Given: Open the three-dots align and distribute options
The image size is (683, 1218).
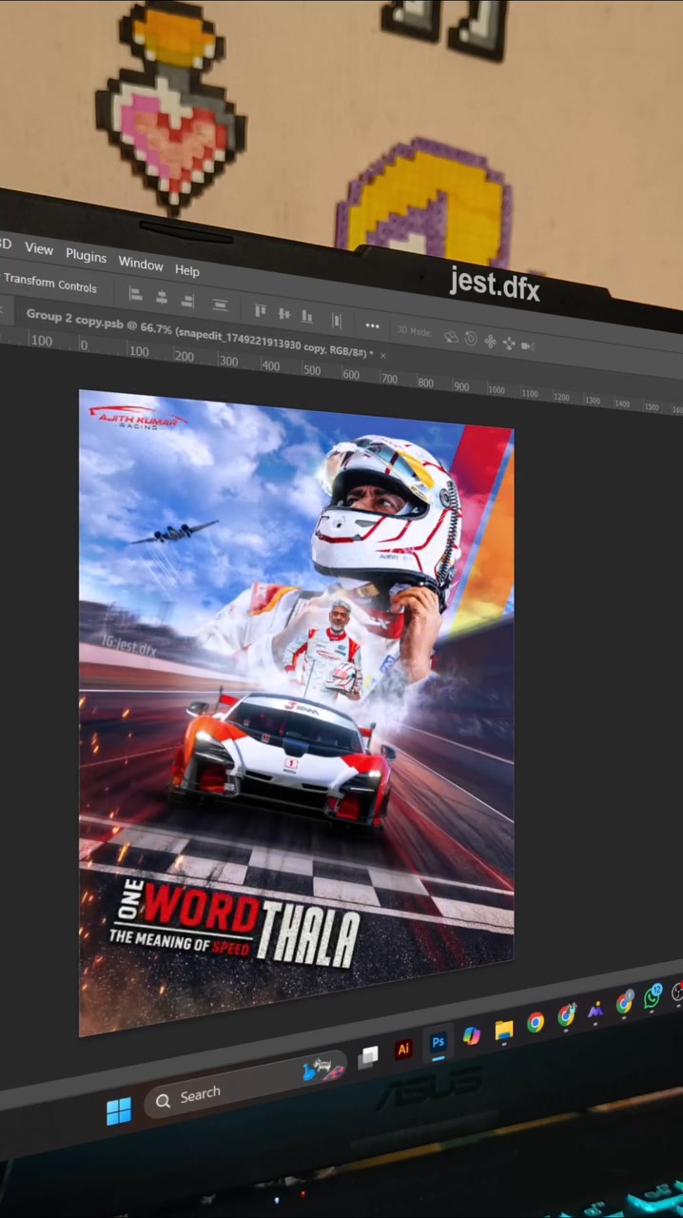Looking at the screenshot, I should pos(372,325).
